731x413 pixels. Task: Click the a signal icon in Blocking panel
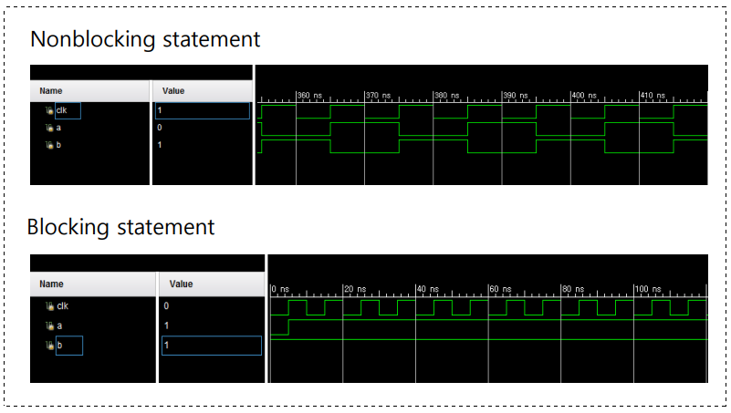click(x=49, y=325)
